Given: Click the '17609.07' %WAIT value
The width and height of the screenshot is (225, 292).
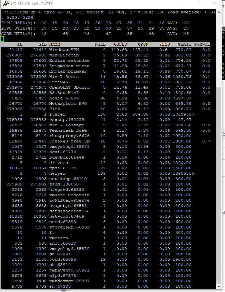Looking at the screenshot, I should pyautogui.click(x=183, y=114).
